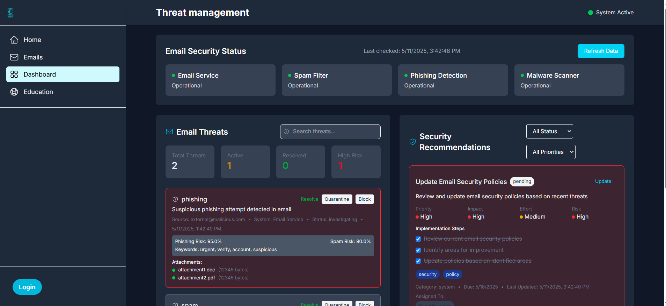This screenshot has height=306, width=666.
Task: Click the shield icon beside Security Recommendations
Action: click(x=412, y=142)
